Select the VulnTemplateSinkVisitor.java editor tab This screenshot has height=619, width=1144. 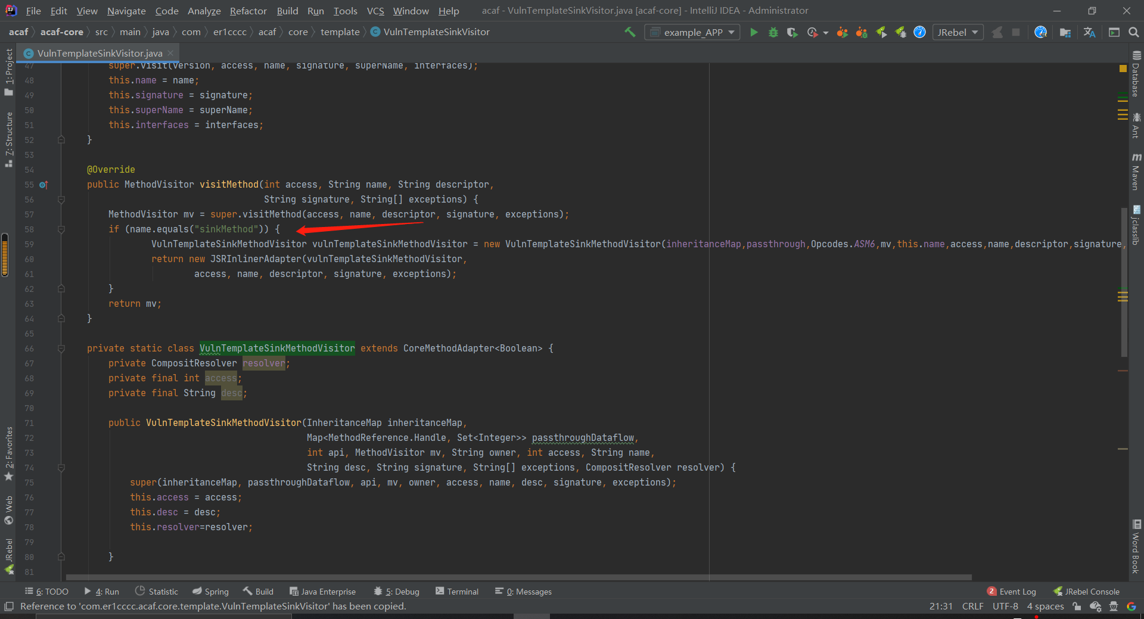point(99,53)
